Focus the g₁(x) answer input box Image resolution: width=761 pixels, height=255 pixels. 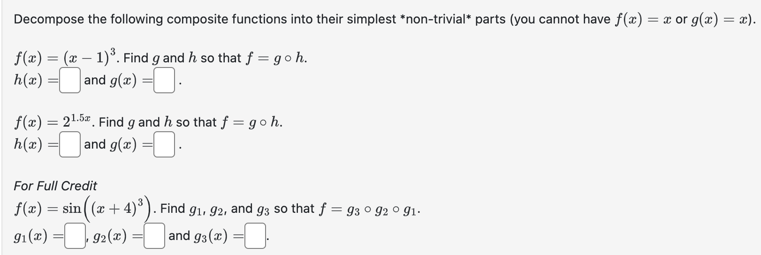(x=75, y=237)
